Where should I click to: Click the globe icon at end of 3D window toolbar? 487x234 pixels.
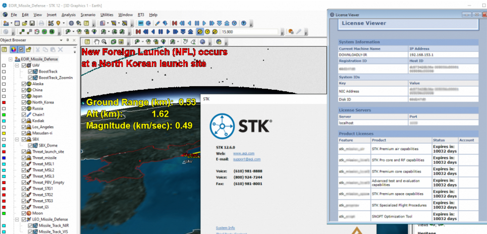click(x=219, y=41)
